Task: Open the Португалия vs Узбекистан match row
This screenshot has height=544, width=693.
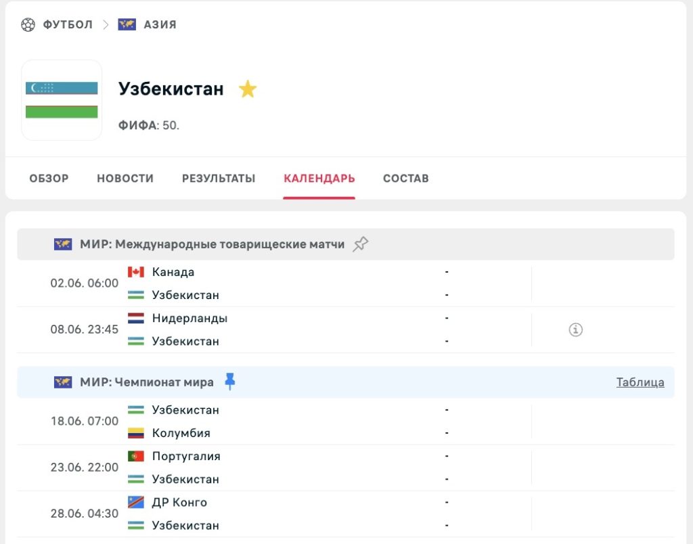Action: click(346, 468)
